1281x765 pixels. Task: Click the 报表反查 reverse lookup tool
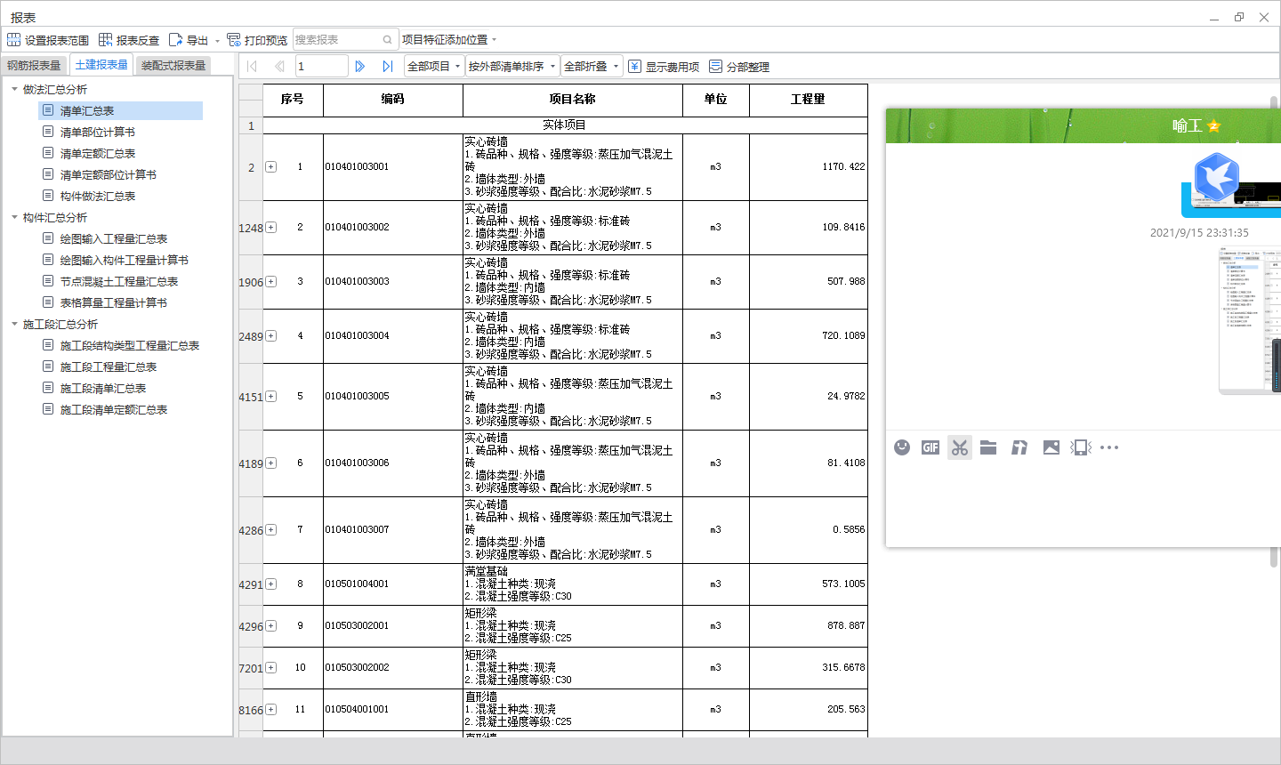[129, 40]
